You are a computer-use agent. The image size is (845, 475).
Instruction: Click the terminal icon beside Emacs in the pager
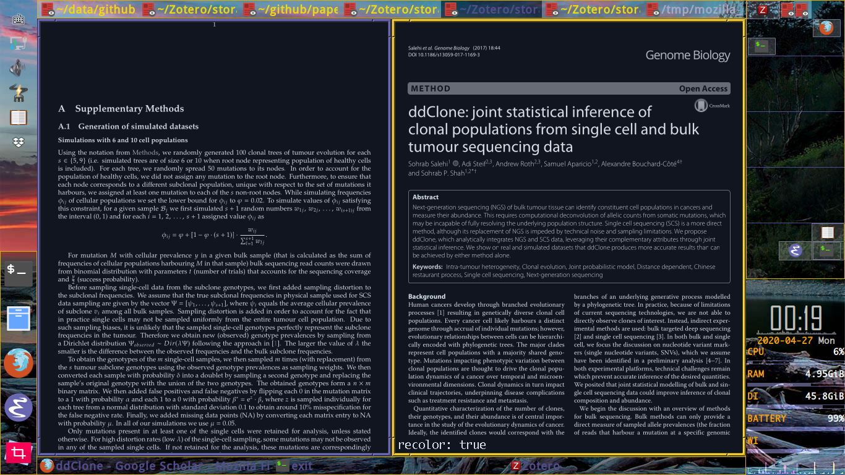826,250
